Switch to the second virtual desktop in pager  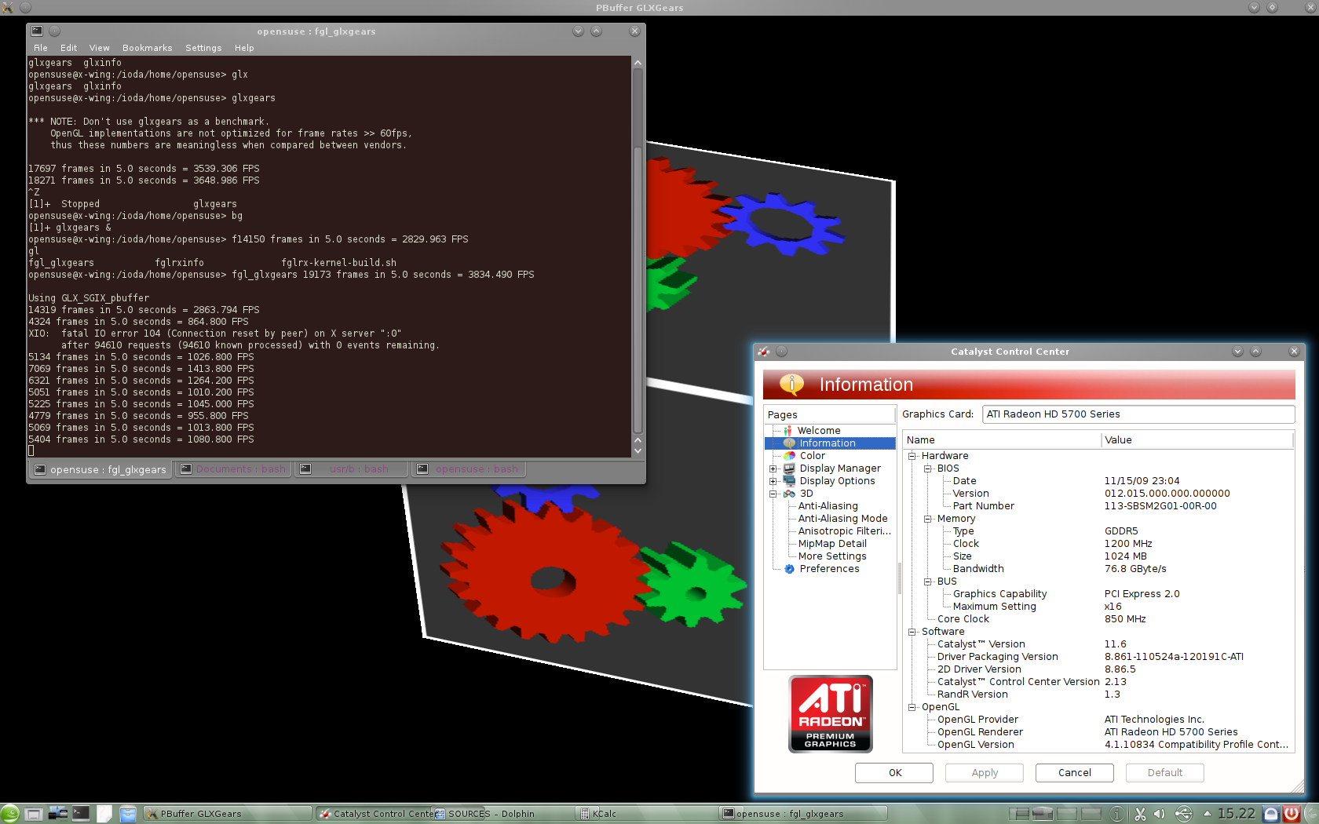click(1043, 814)
